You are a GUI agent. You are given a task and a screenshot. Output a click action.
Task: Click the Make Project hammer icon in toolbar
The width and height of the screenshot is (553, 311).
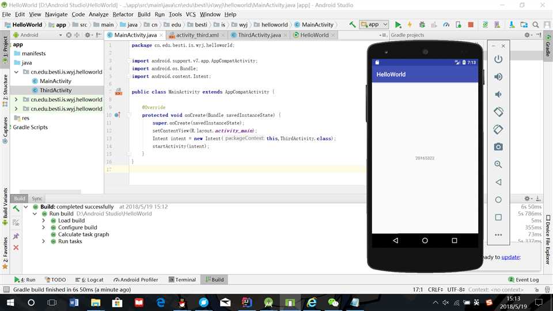353,24
